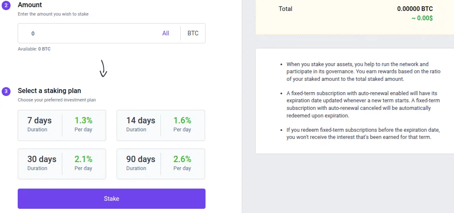Image resolution: width=454 pixels, height=213 pixels.
Task: Click the Amount section heading
Action: tap(30, 5)
